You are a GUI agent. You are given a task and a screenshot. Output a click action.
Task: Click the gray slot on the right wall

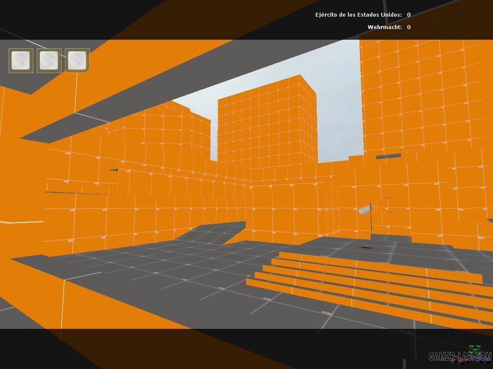[389, 156]
